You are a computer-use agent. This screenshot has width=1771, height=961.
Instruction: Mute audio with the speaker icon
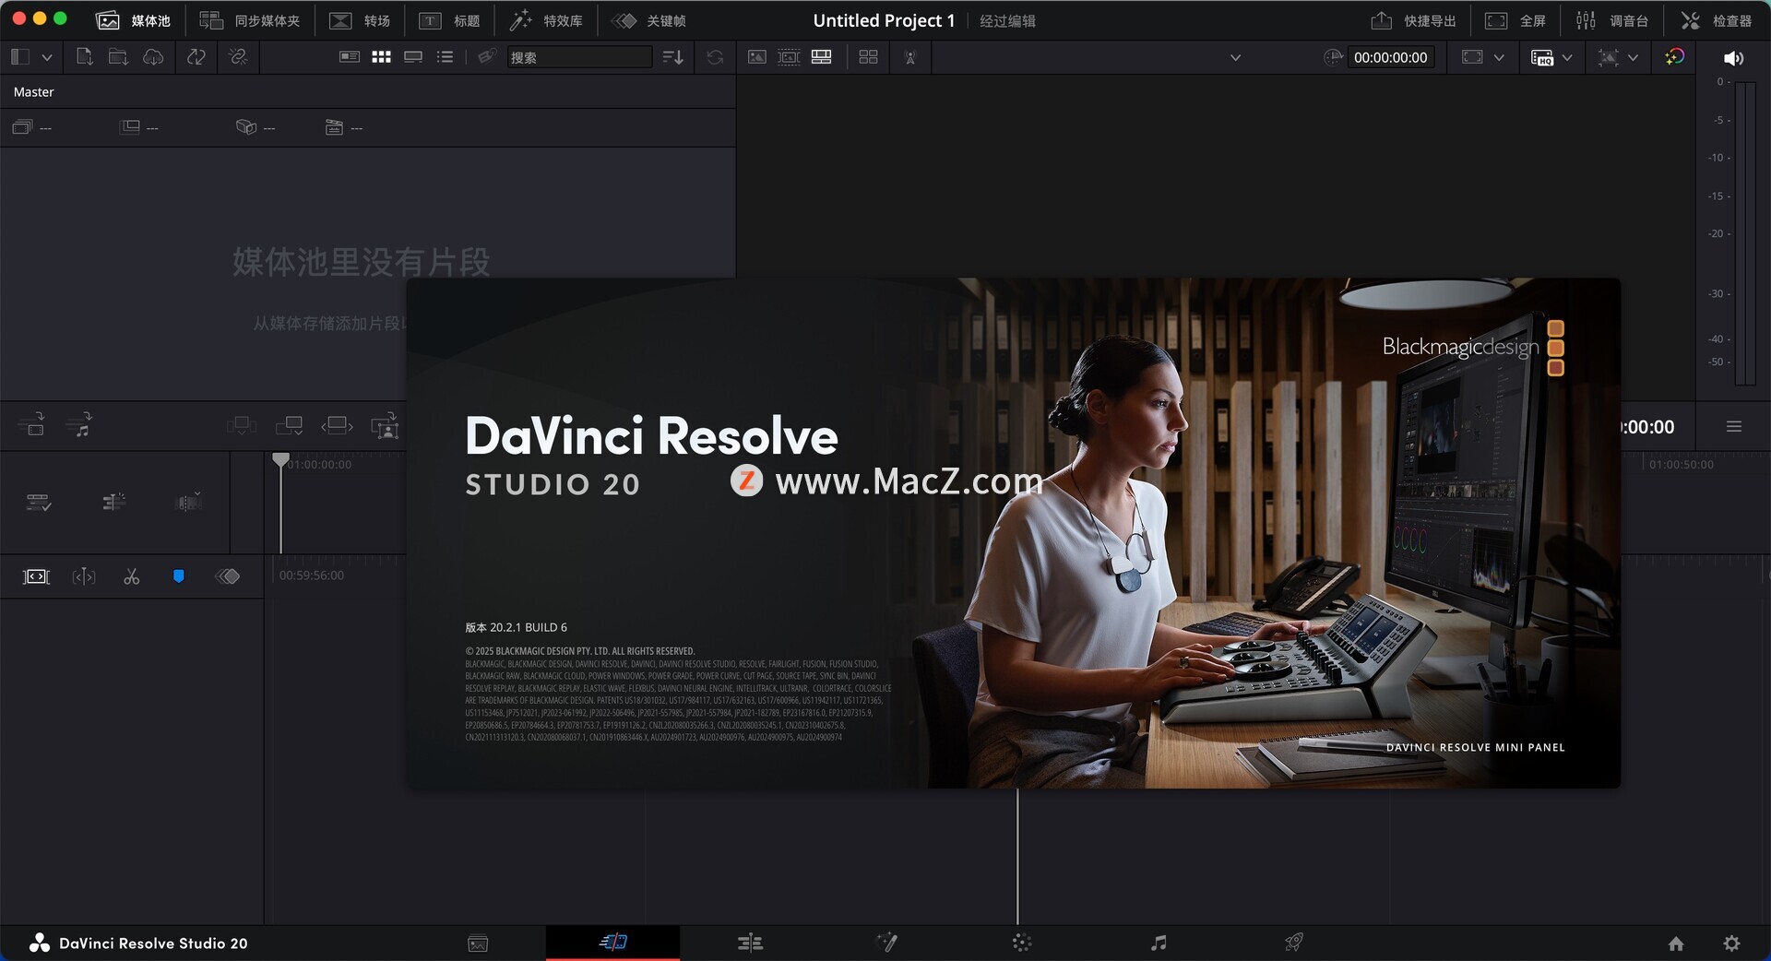tap(1733, 58)
